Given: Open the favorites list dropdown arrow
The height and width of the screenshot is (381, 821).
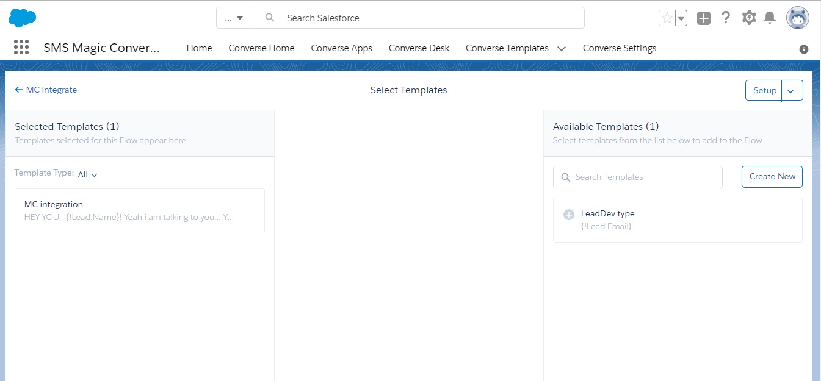Looking at the screenshot, I should 681,18.
